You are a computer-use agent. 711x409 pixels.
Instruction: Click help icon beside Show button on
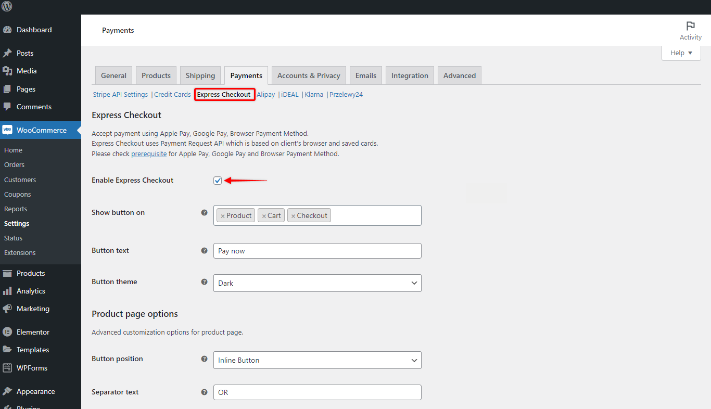(x=205, y=212)
